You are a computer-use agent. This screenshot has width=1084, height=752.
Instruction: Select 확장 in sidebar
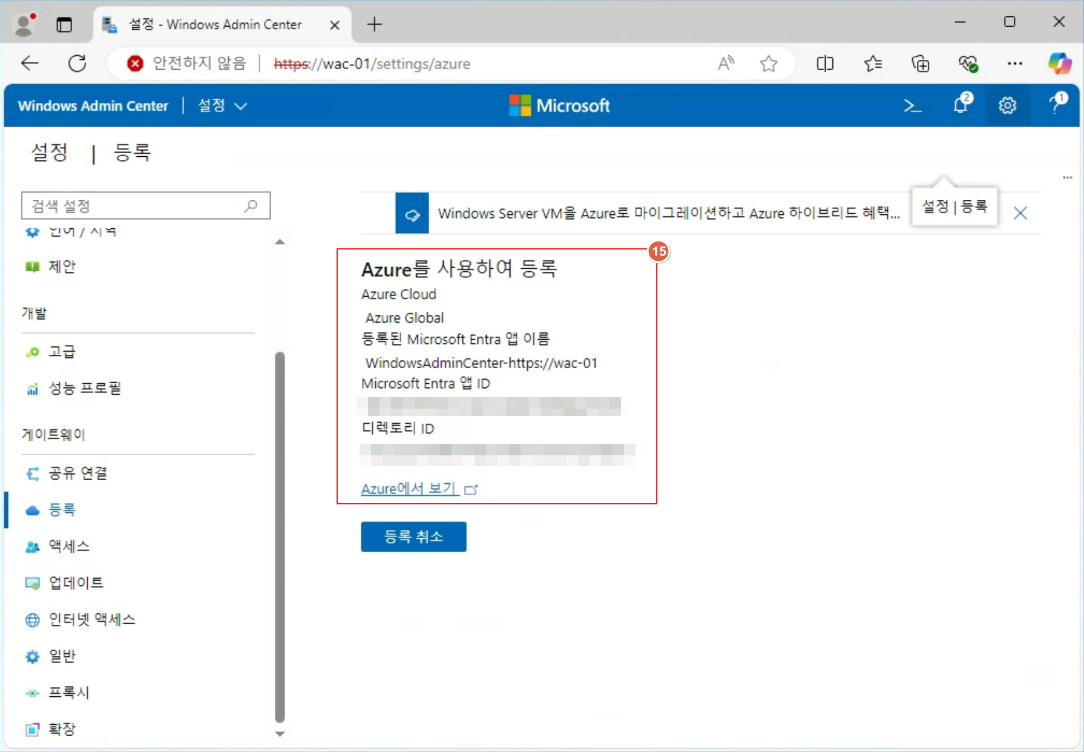pyautogui.click(x=62, y=730)
